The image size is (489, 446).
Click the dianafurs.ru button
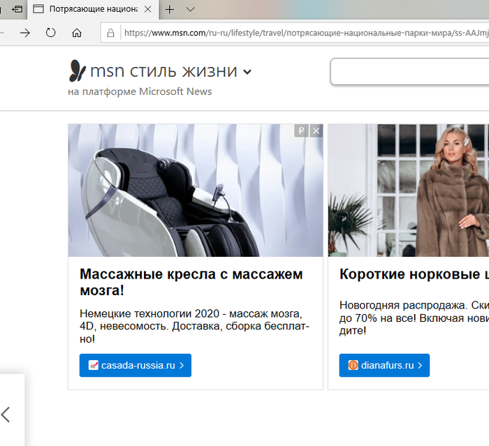[x=384, y=365]
